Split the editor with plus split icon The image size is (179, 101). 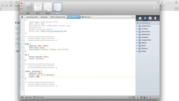pyautogui.click(x=133, y=17)
